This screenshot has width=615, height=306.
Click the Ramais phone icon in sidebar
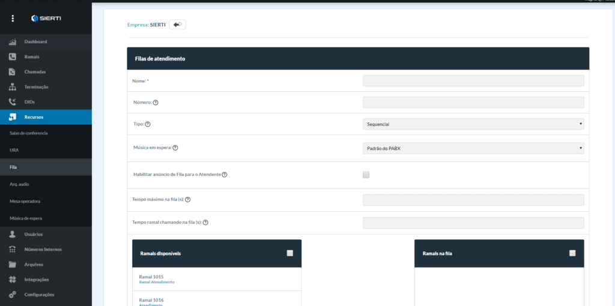click(x=12, y=57)
